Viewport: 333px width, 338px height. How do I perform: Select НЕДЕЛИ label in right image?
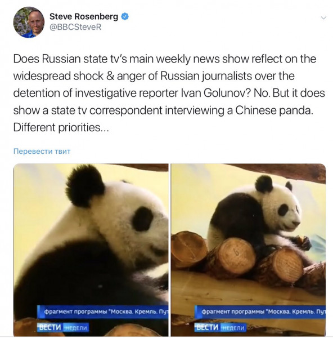click(233, 328)
